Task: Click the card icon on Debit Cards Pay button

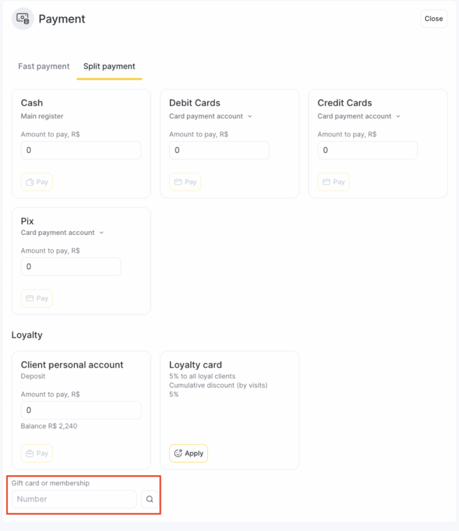Action: [178, 182]
